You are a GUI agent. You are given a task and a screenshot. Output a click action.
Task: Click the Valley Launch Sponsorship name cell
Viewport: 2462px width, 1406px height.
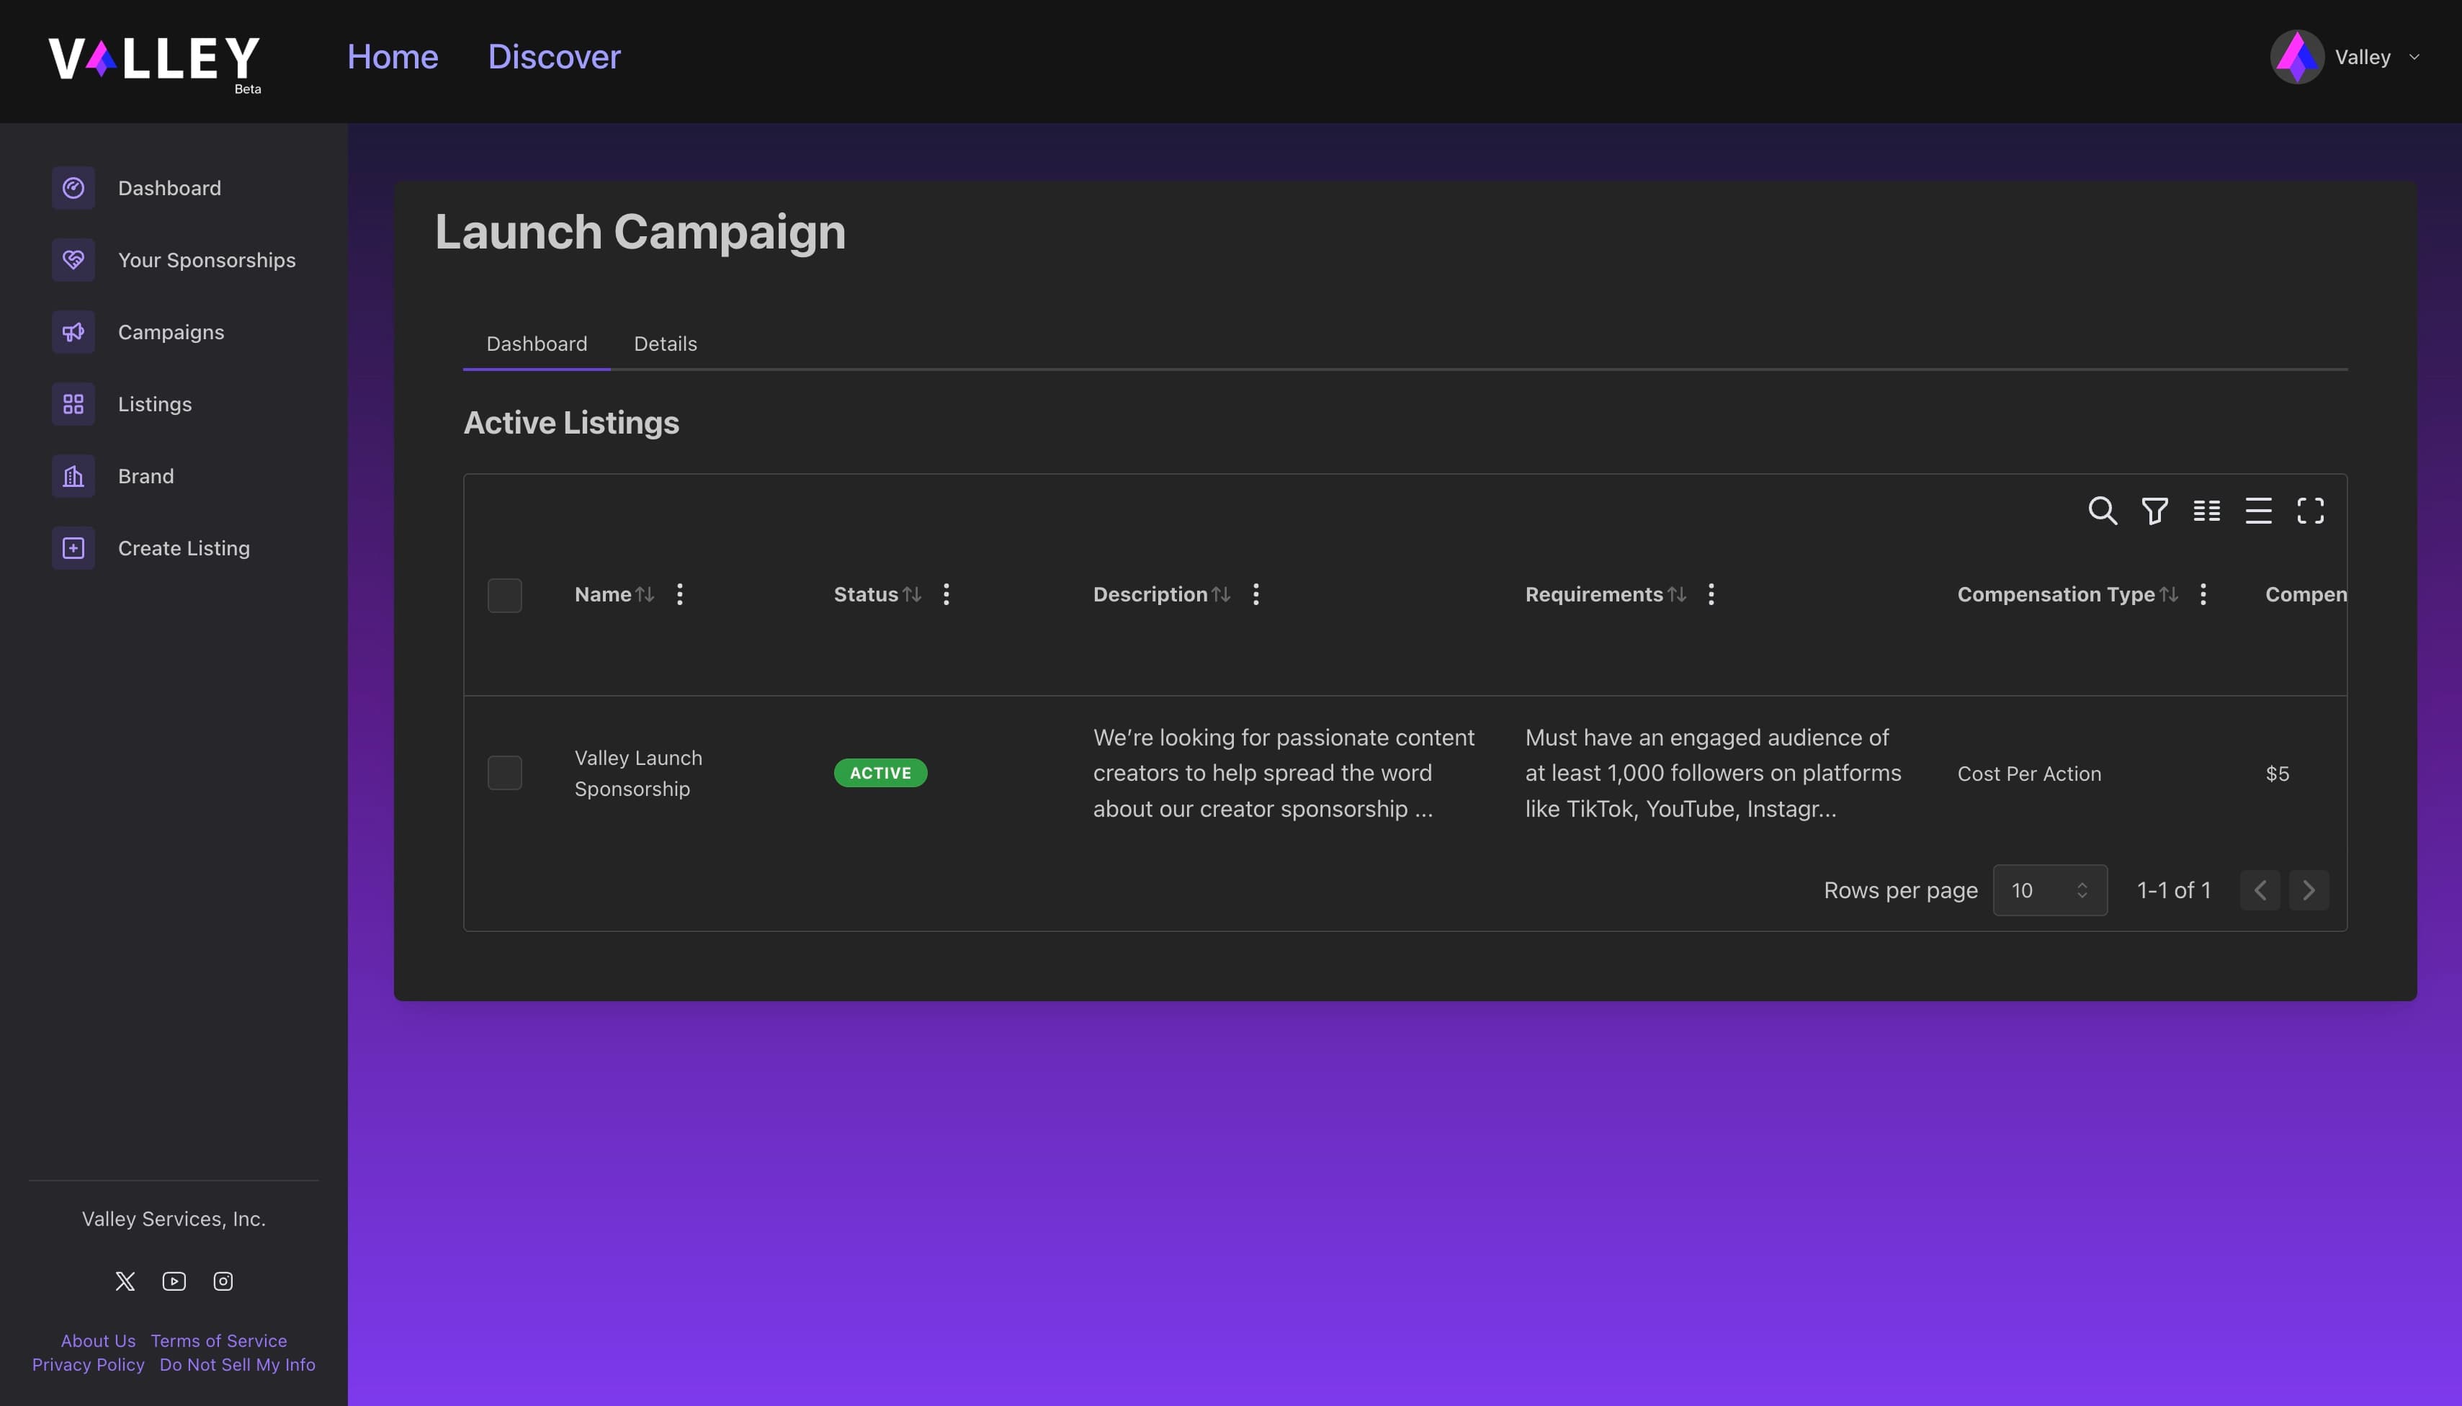[x=638, y=774]
